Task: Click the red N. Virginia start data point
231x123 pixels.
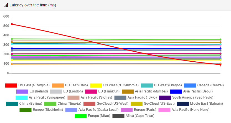Action: (12, 24)
